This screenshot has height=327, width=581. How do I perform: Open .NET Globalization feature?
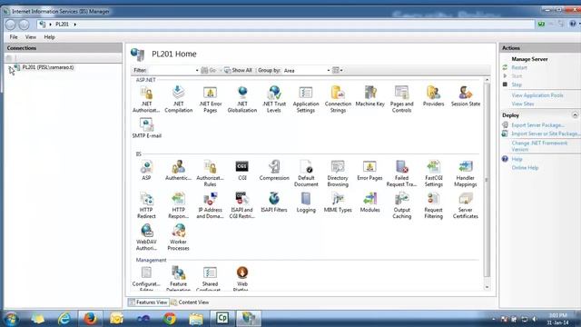coord(242,99)
